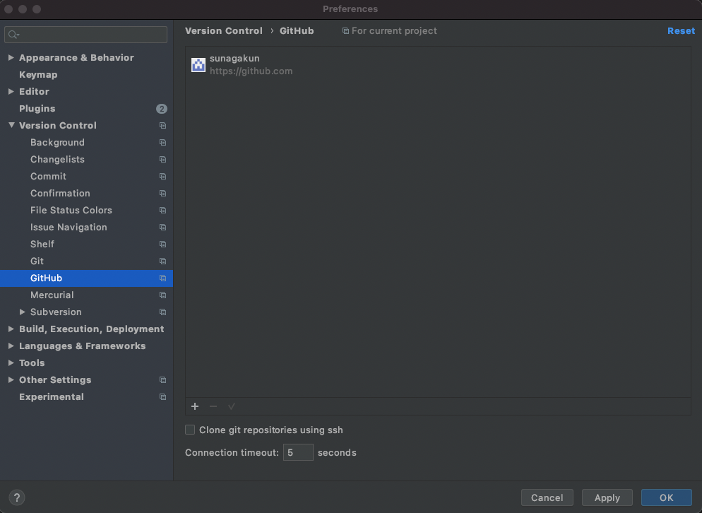Add a new GitHub account with the plus icon
The image size is (702, 513).
pos(195,406)
